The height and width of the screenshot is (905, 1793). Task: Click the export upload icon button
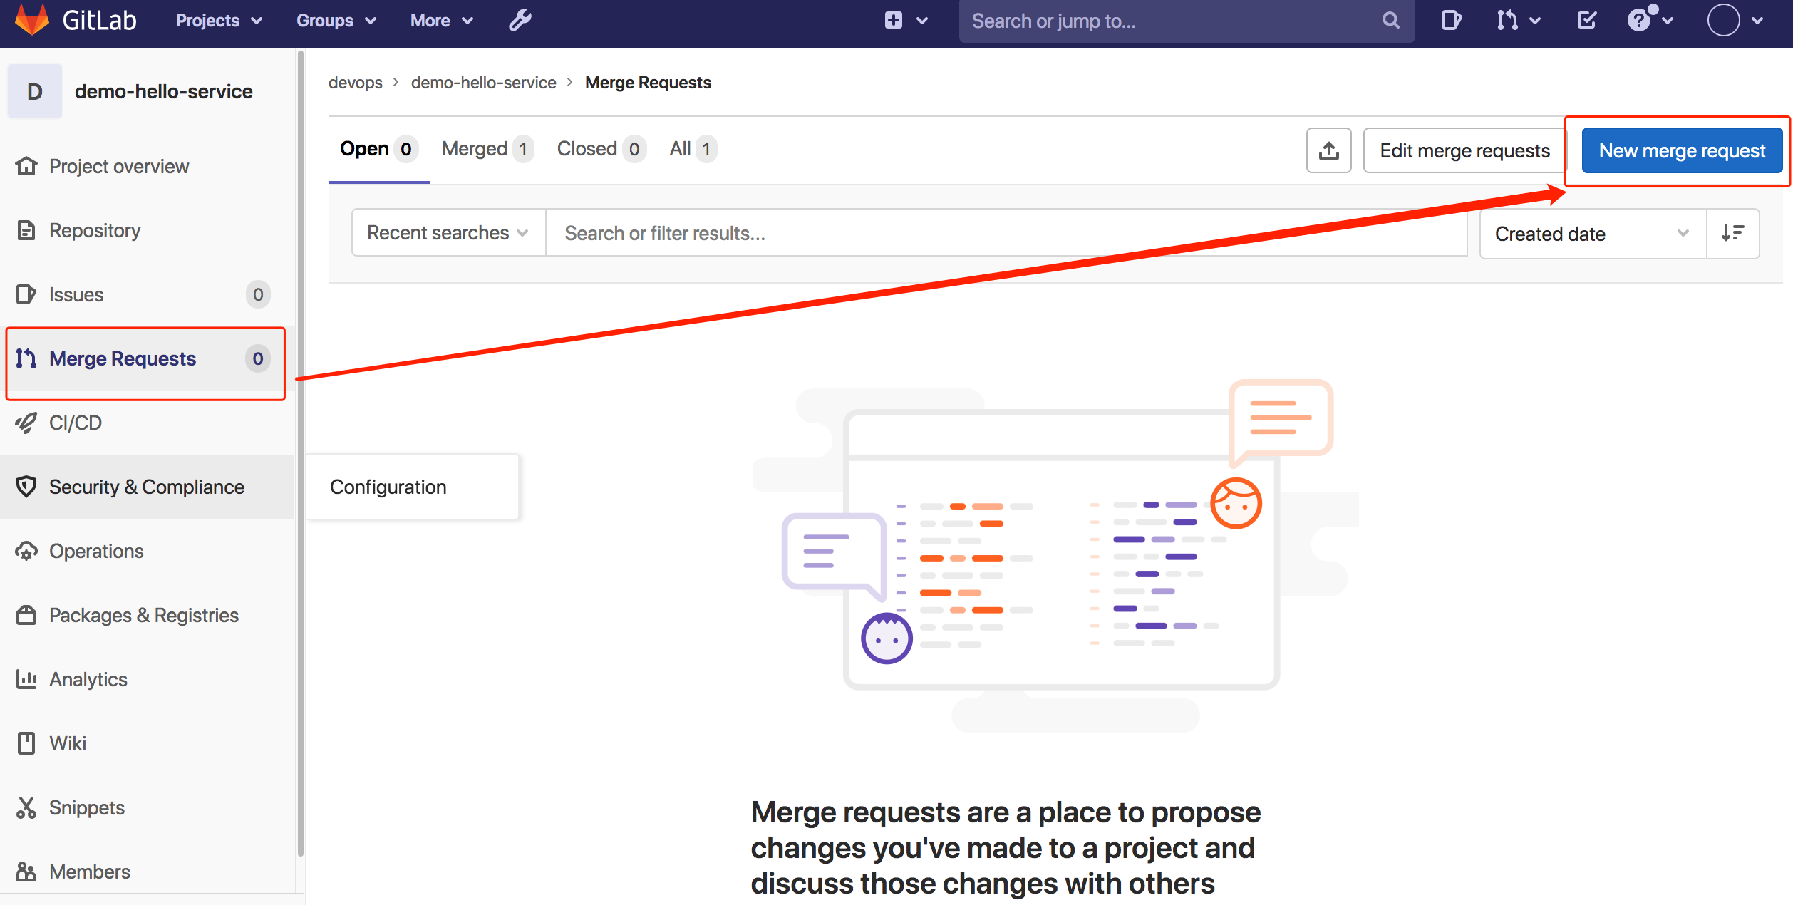tap(1328, 150)
